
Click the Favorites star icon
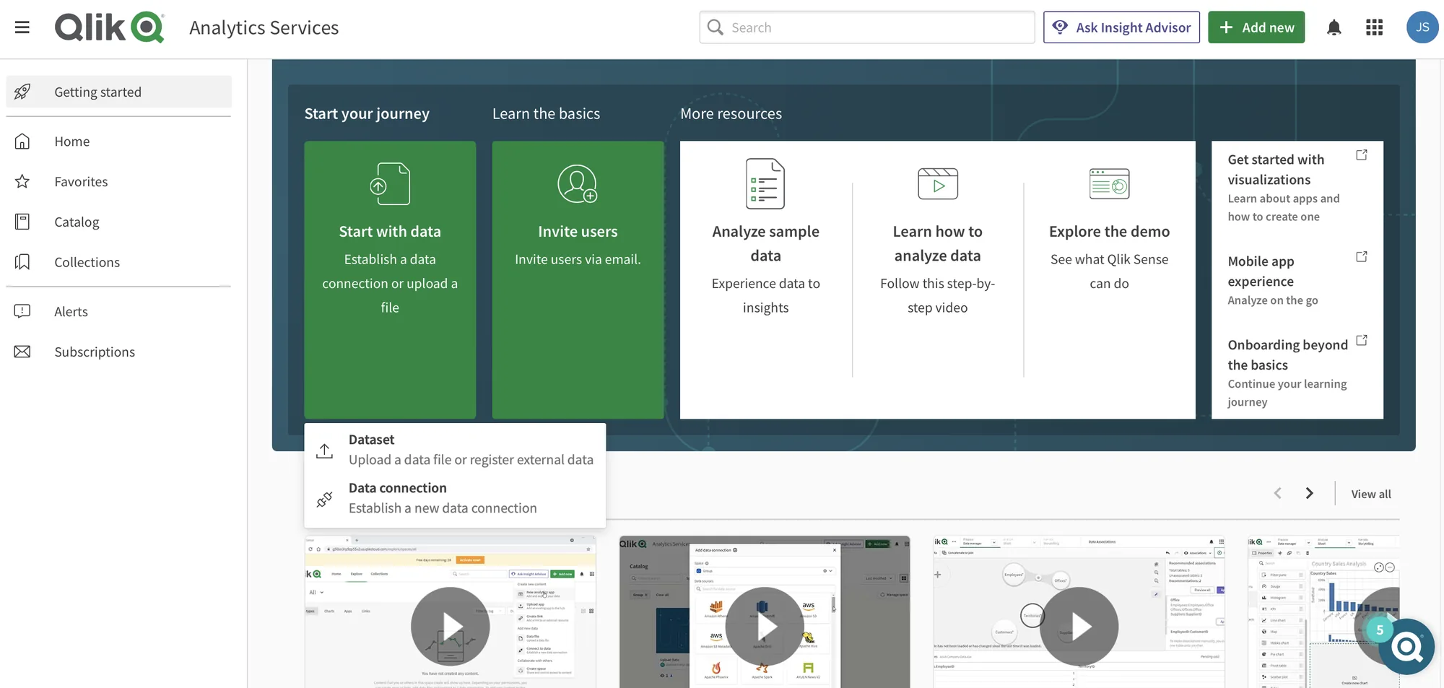pos(22,181)
